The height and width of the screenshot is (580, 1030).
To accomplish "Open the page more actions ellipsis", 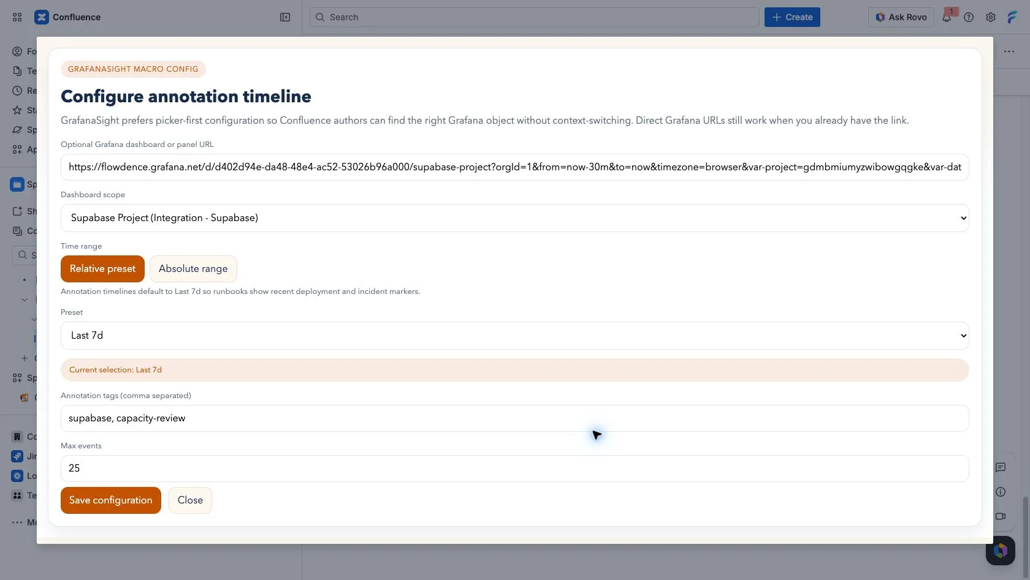I will click(1009, 51).
